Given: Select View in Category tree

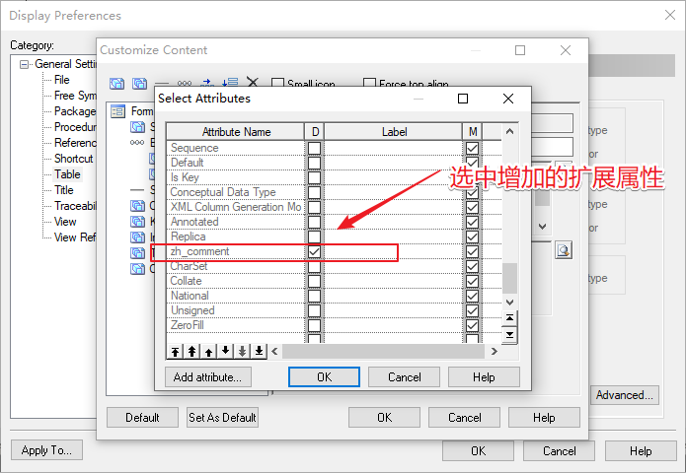Looking at the screenshot, I should tap(65, 222).
